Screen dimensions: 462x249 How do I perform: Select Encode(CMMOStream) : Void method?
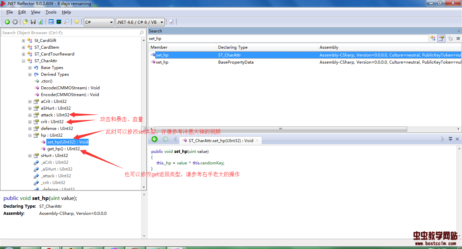70,95
